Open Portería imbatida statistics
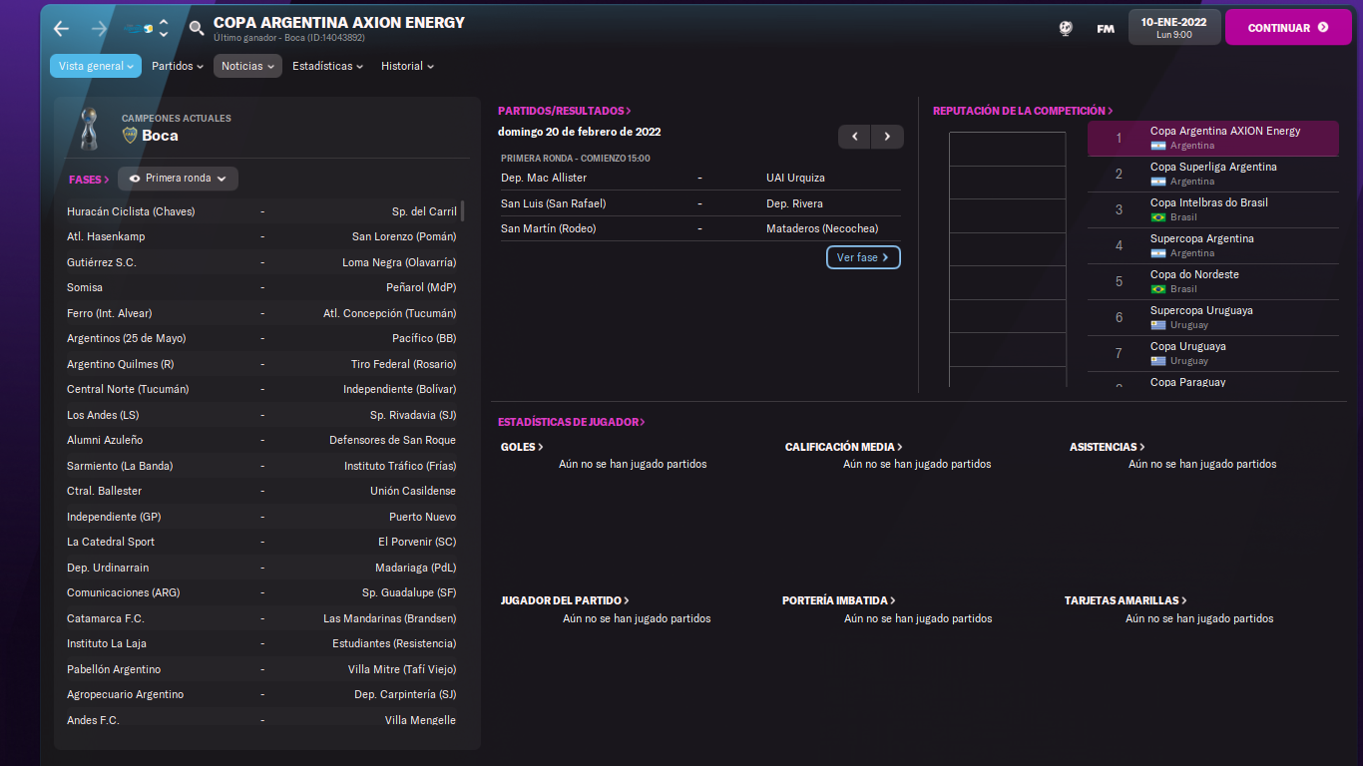1363x766 pixels. 839,600
